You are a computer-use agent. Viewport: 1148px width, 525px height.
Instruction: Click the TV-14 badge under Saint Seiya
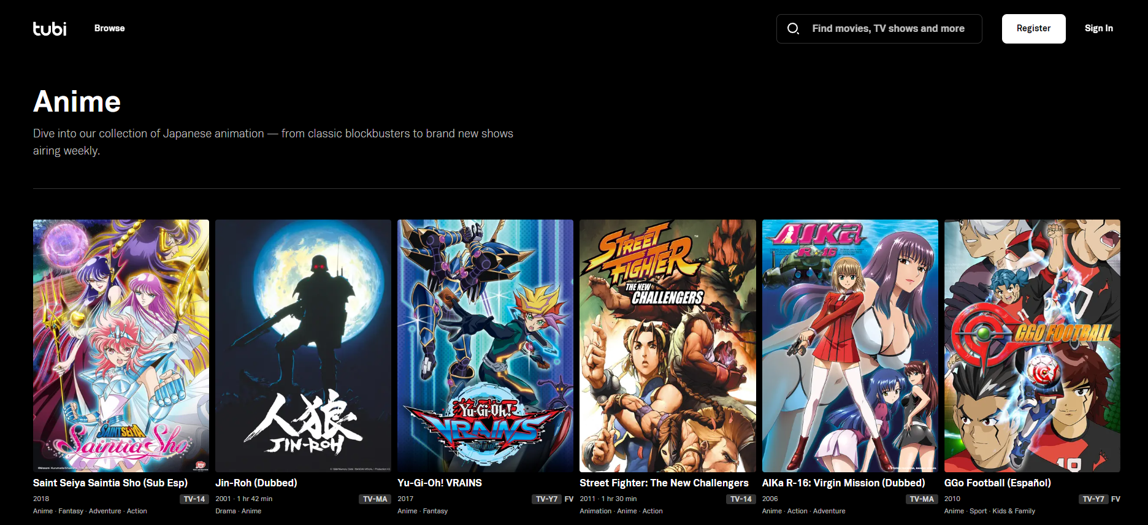[x=194, y=499]
